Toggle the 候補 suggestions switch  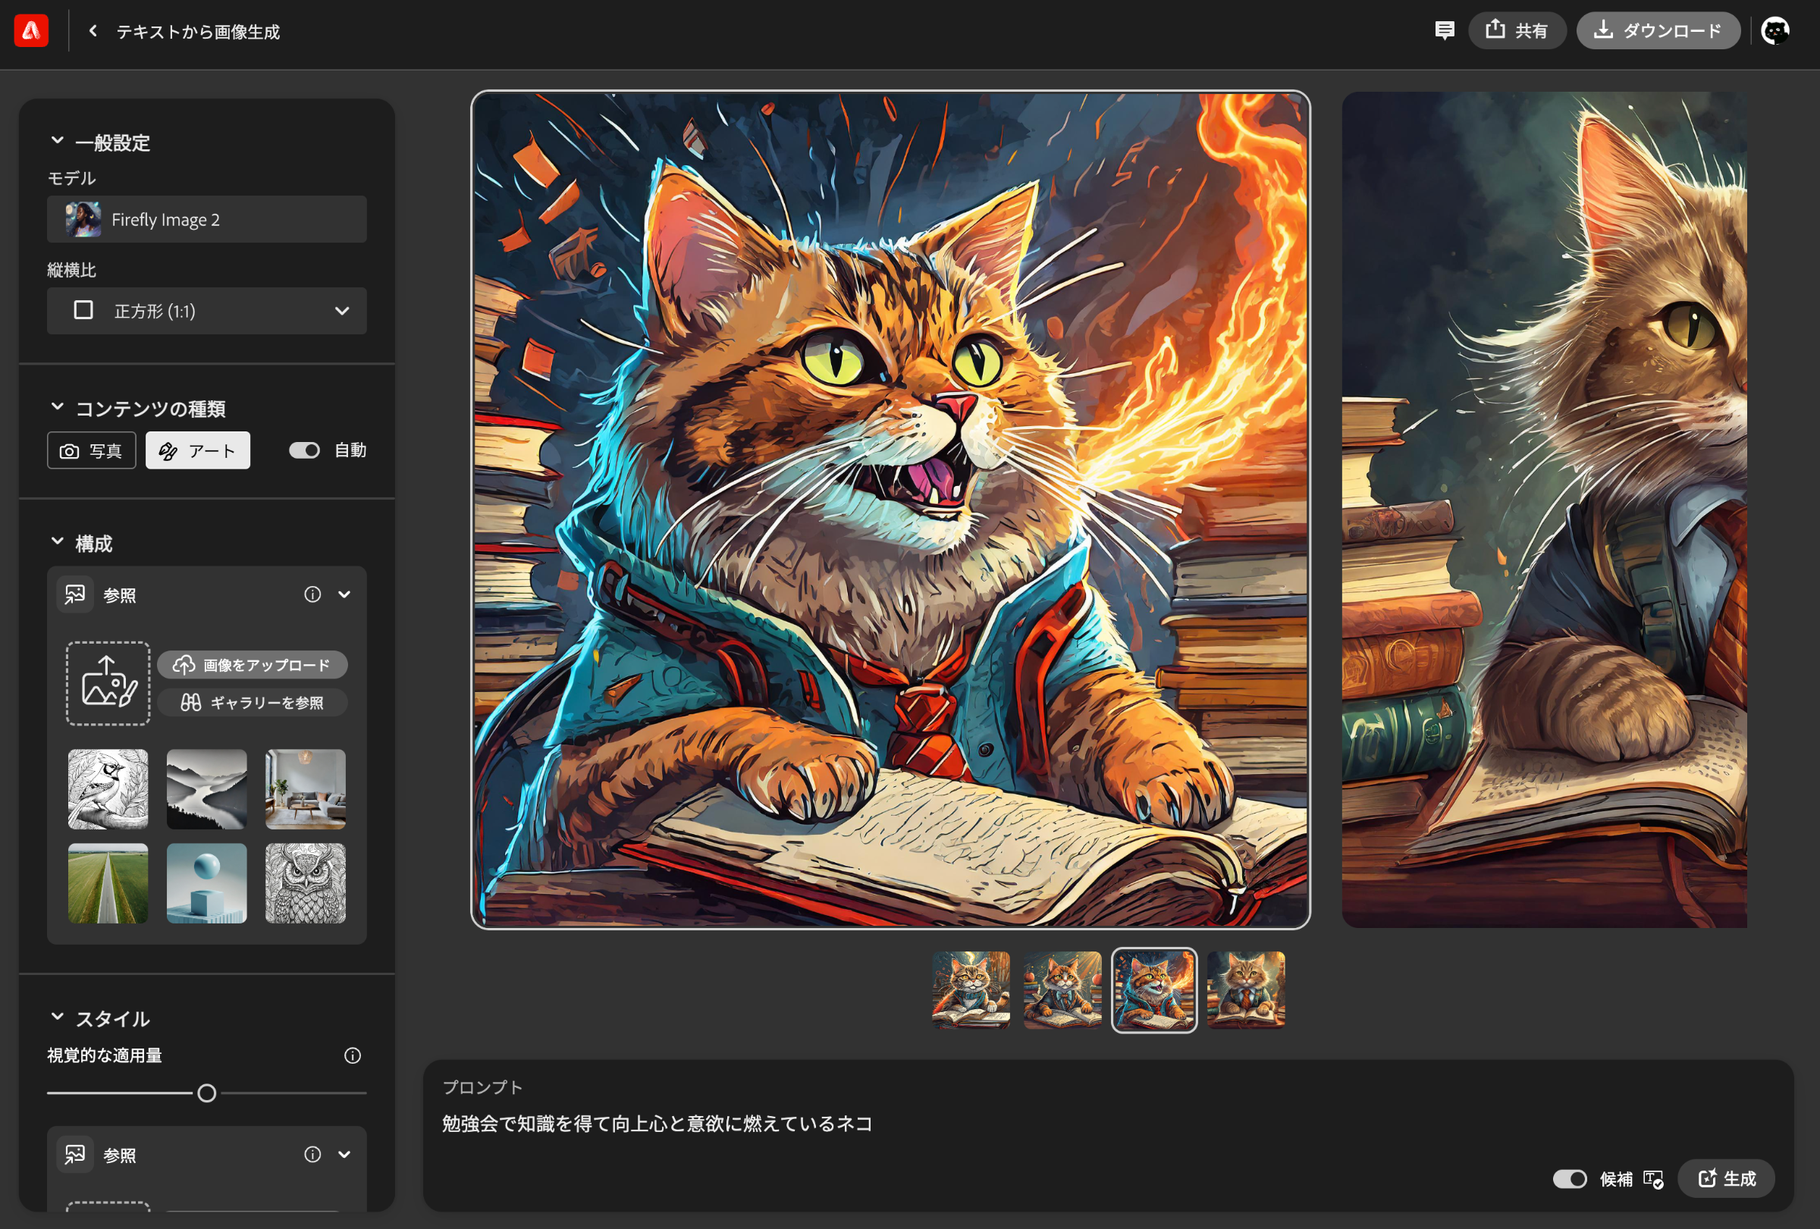click(1570, 1179)
